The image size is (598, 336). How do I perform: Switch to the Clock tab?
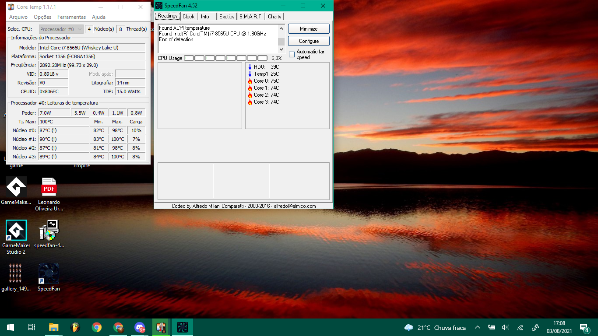click(x=189, y=17)
